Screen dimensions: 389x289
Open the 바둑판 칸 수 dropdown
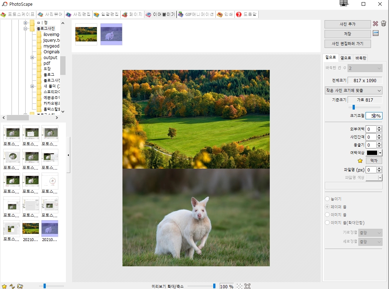[x=365, y=68]
